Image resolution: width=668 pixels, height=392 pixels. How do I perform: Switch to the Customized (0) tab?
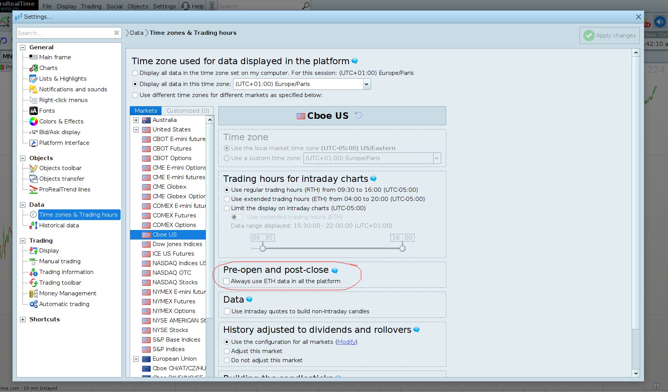(x=187, y=111)
